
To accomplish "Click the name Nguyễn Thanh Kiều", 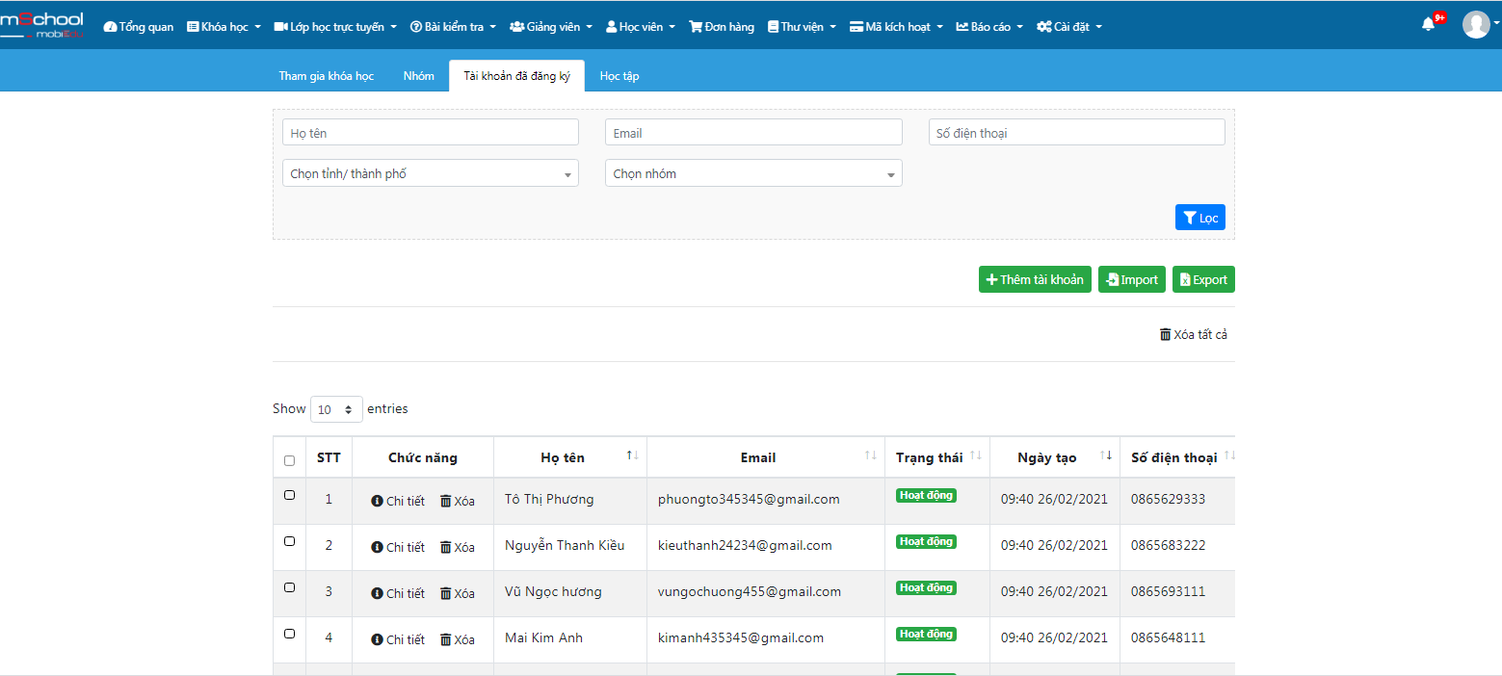I will pos(565,545).
